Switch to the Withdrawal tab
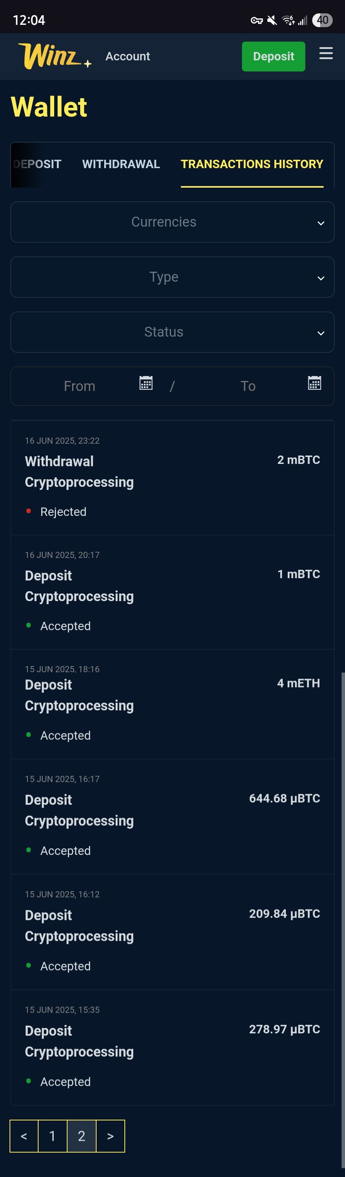The width and height of the screenshot is (345, 1177). (121, 164)
